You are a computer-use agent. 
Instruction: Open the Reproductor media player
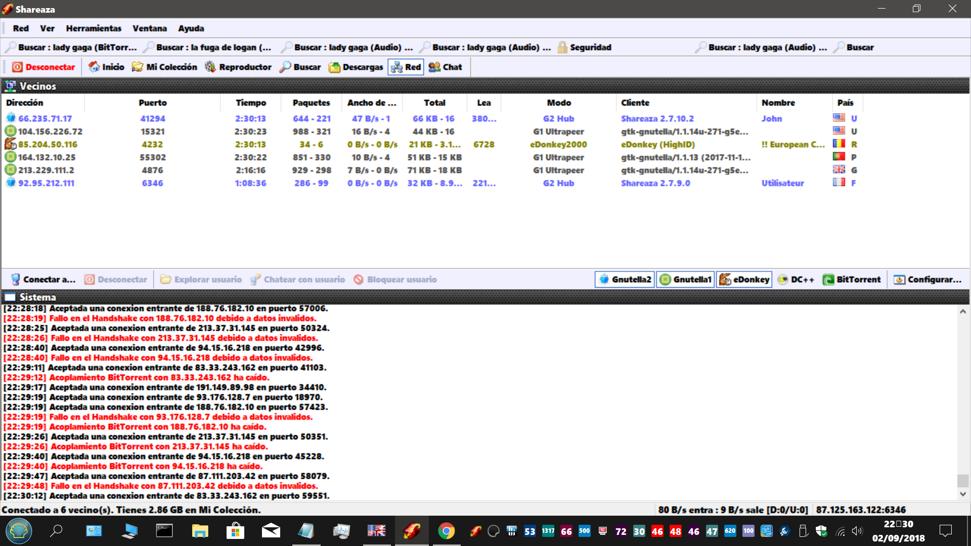coord(238,67)
